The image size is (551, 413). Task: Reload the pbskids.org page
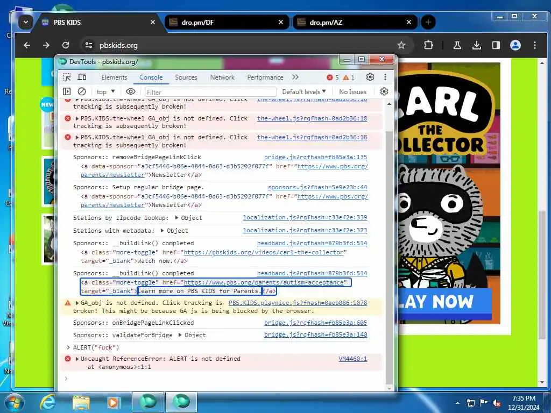(x=66, y=45)
